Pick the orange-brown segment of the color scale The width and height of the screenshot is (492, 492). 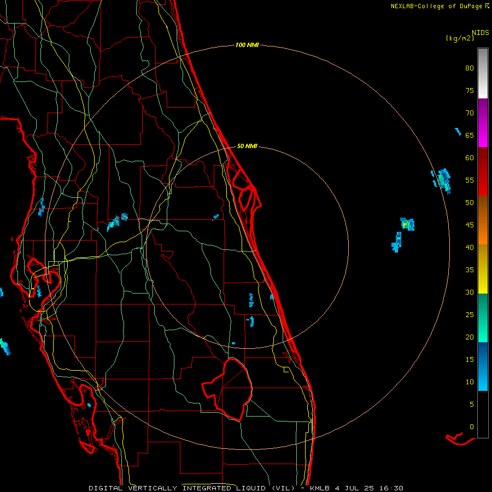click(483, 220)
